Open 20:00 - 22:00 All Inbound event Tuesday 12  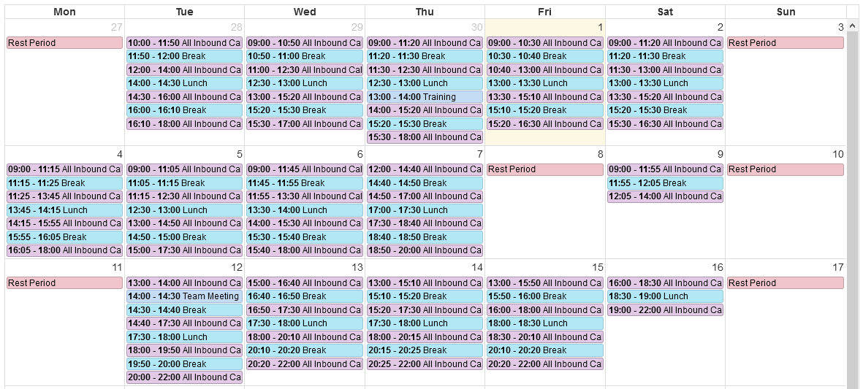(x=184, y=377)
